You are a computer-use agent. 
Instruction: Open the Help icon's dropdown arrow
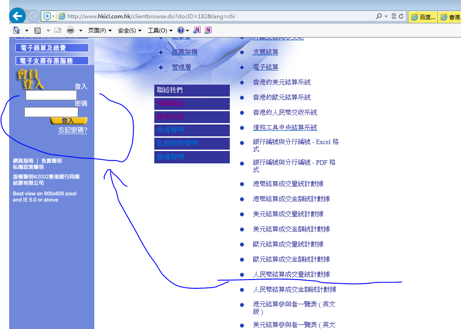click(x=187, y=31)
